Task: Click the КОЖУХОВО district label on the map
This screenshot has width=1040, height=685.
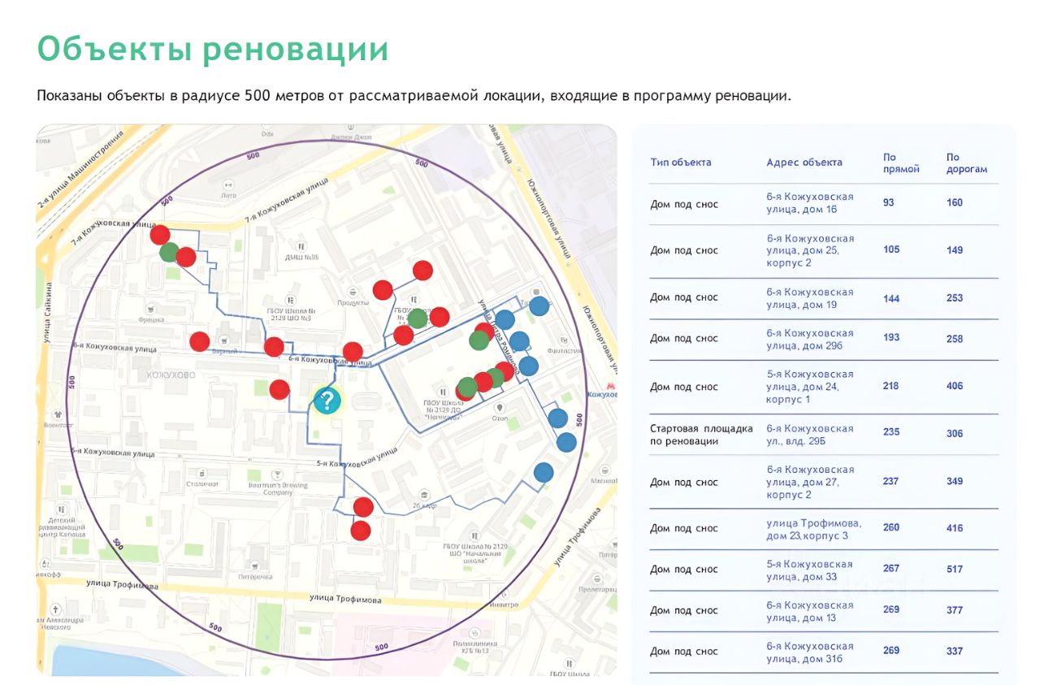Action: [171, 375]
